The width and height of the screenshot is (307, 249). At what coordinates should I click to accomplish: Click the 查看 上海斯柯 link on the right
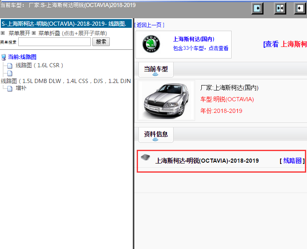[x=285, y=44]
